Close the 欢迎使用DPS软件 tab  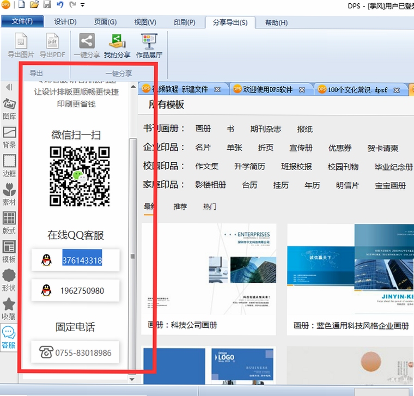coord(302,90)
